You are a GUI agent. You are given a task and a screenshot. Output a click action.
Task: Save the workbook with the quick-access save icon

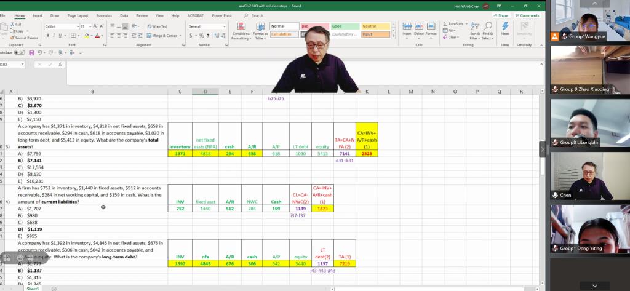(x=31, y=53)
